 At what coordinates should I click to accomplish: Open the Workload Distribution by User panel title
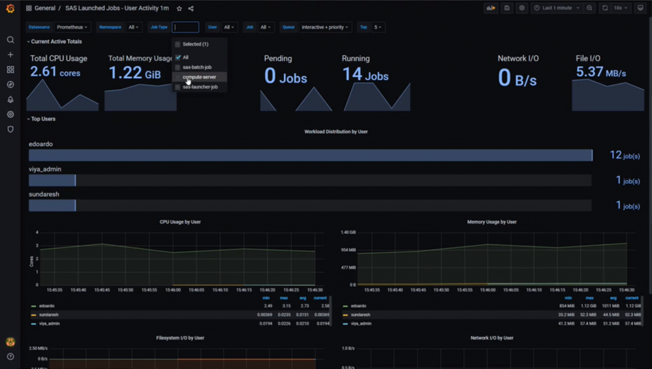(336, 132)
